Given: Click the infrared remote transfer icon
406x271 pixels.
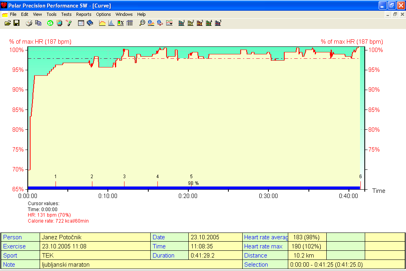Looking at the screenshot, I should click(69, 23).
